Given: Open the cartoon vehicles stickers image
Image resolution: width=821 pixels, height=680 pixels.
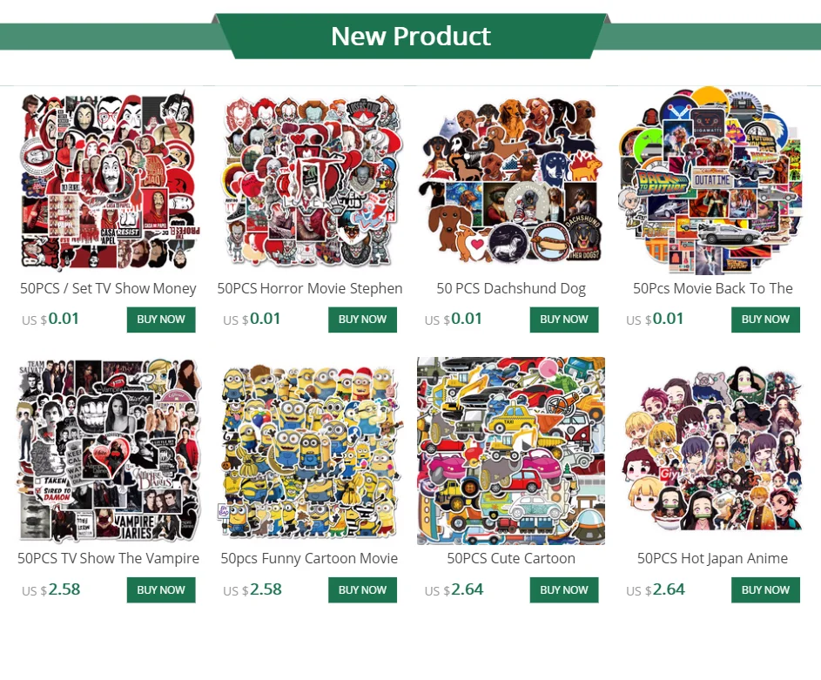Looking at the screenshot, I should pyautogui.click(x=511, y=451).
